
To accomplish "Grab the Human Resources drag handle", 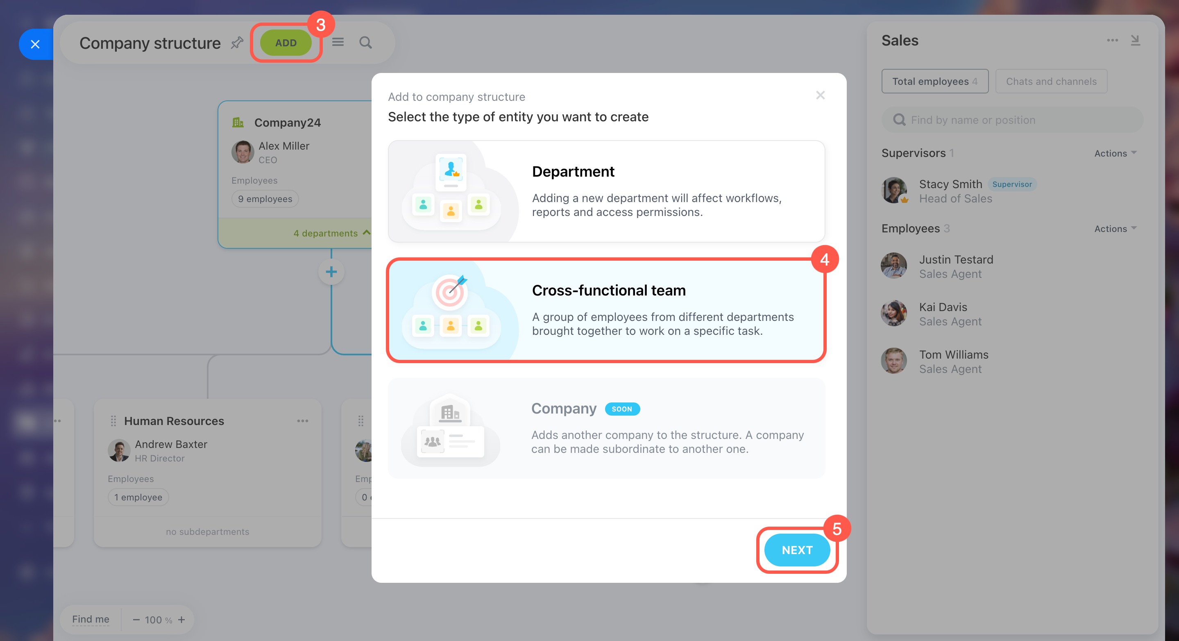I will point(113,421).
